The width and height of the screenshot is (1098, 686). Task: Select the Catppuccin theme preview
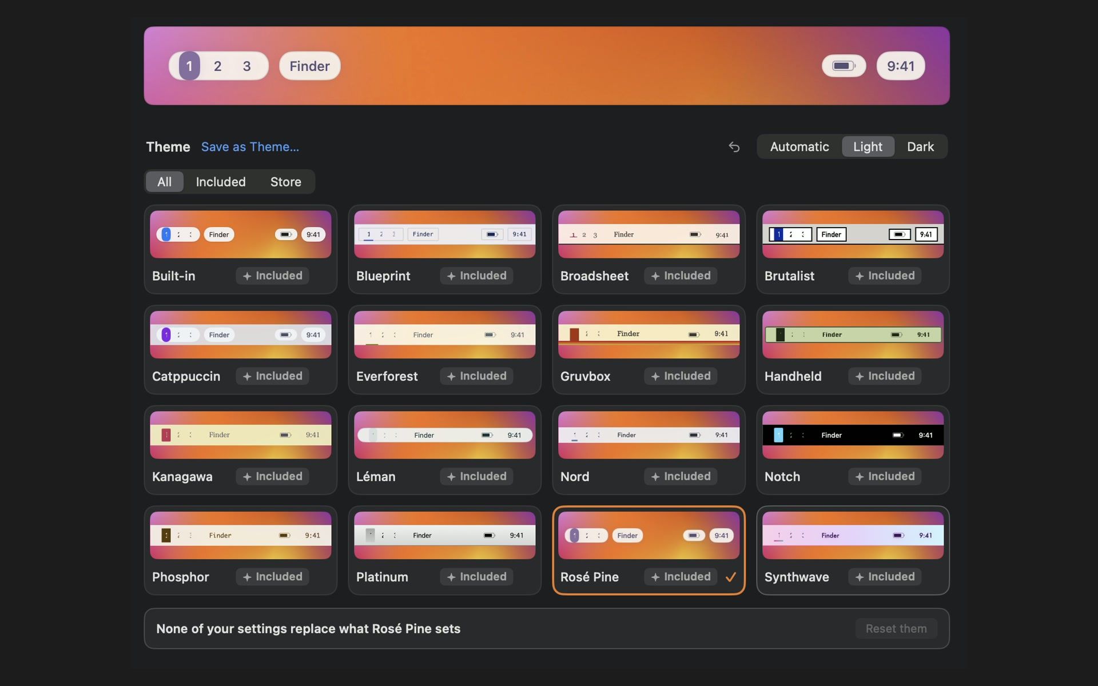click(240, 334)
